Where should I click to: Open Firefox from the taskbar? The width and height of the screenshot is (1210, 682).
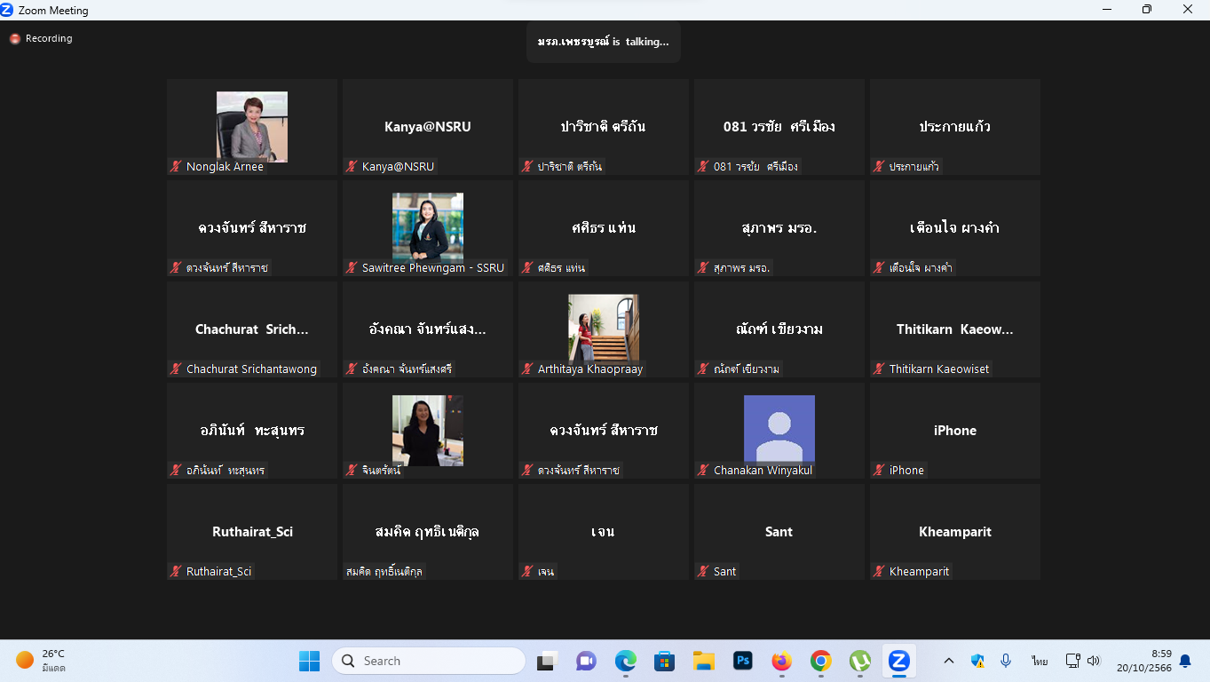point(781,661)
